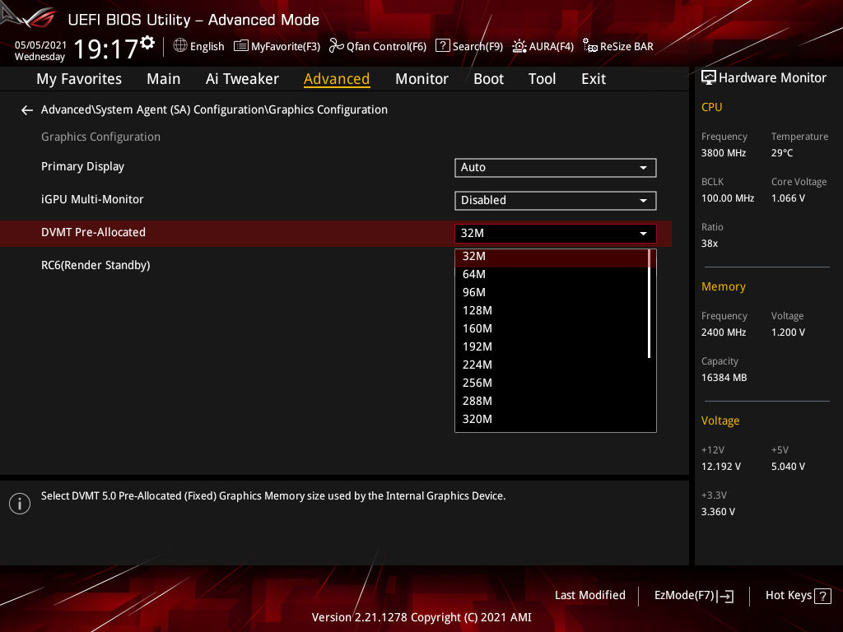Choose 320M from the list
This screenshot has width=843, height=632.
tap(552, 419)
